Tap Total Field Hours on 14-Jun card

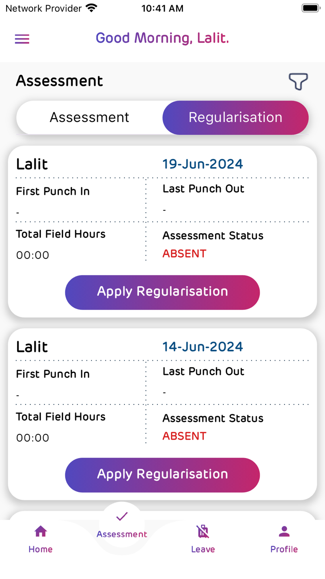(60, 417)
